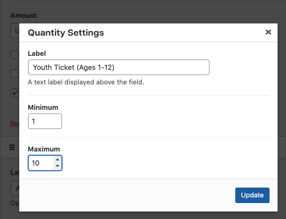Image resolution: width=286 pixels, height=219 pixels.
Task: Click the "Minimum" field caption
Action: pos(43,107)
